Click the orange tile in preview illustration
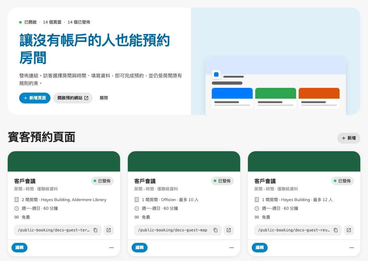Screen dimensions: 368x261 click(319, 93)
